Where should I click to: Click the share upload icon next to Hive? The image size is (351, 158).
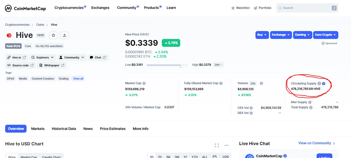pyautogui.click(x=64, y=35)
